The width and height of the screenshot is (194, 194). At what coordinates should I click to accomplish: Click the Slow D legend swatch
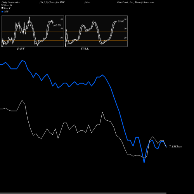2,5
